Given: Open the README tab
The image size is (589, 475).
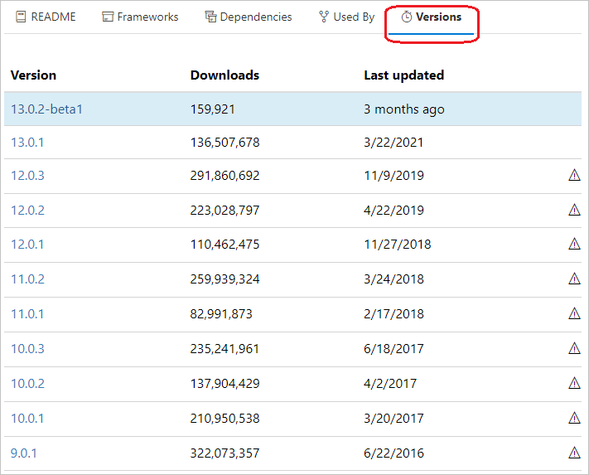Looking at the screenshot, I should [46, 17].
